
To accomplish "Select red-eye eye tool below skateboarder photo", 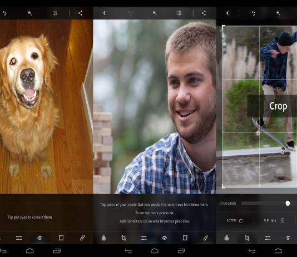I will (288, 238).
